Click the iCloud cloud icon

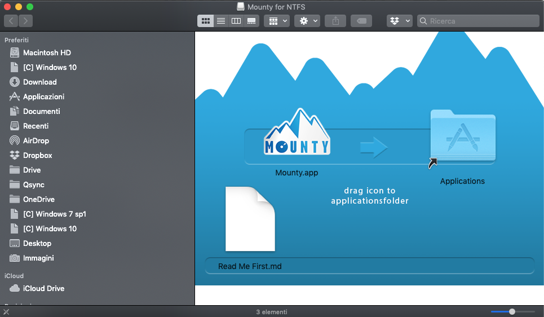[x=15, y=288]
